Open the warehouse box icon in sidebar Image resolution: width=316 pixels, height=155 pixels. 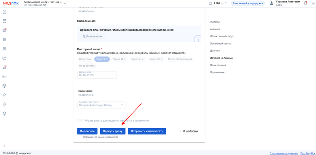(4, 86)
